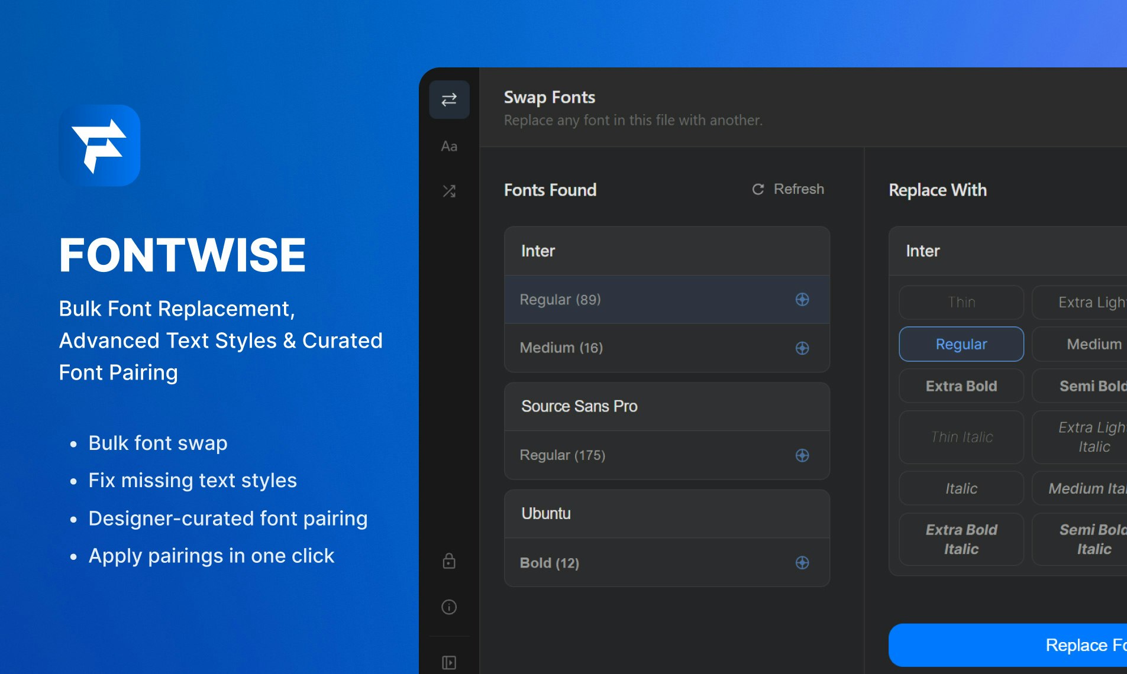Click the target icon on Inter Medium (16)
The height and width of the screenshot is (674, 1127).
802,348
